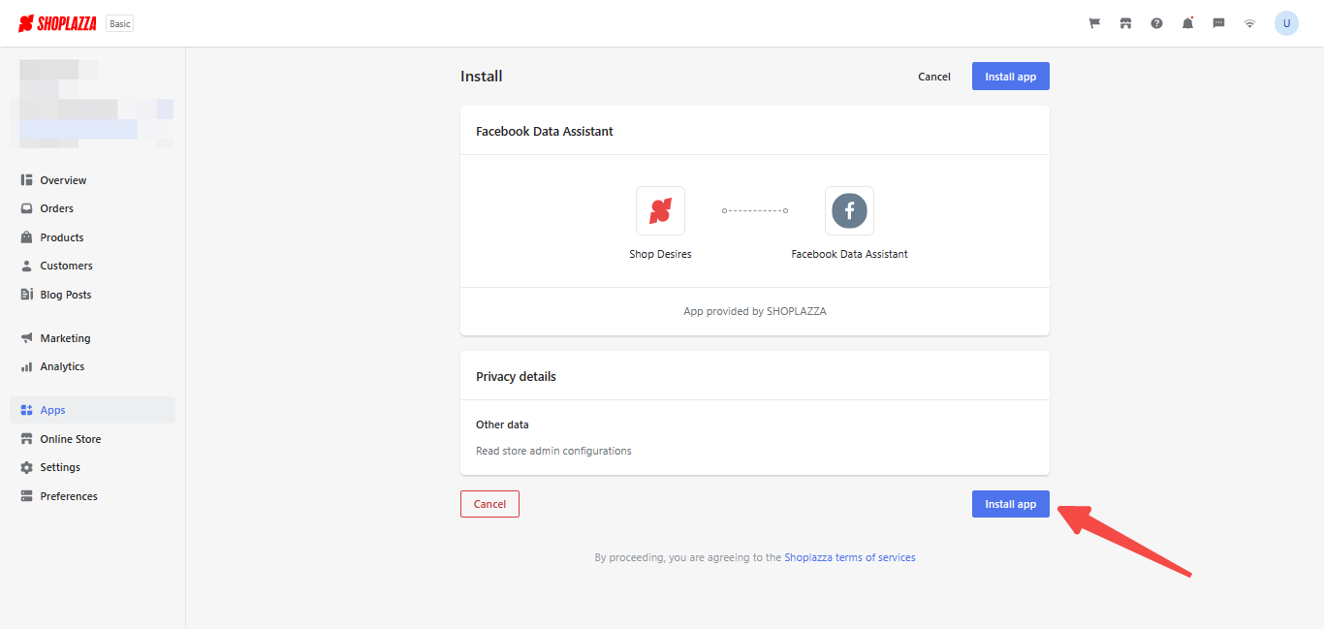Screen dimensions: 1324x629
Task: Click the Analytics bar chart icon
Action: [27, 366]
